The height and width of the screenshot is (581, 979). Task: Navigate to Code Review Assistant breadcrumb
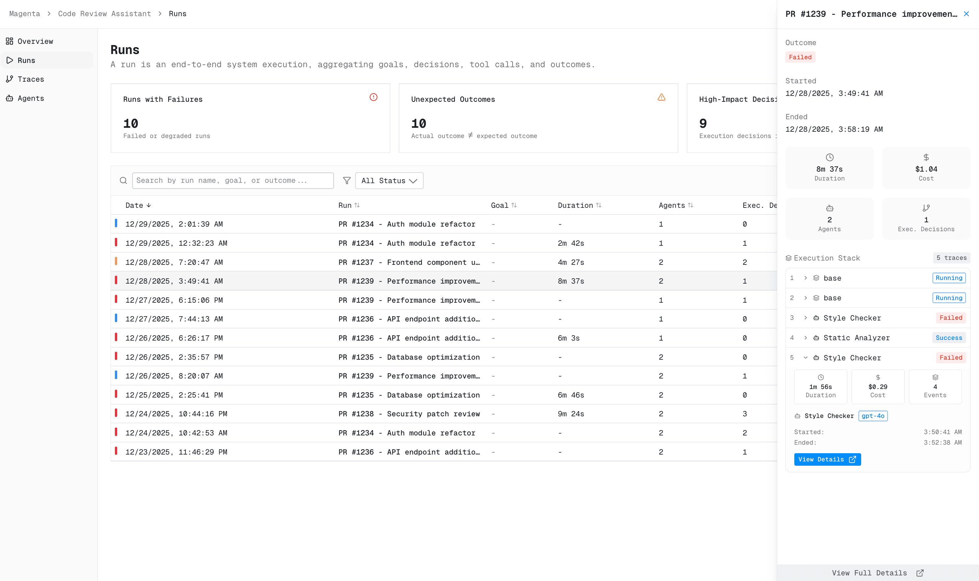pos(104,13)
